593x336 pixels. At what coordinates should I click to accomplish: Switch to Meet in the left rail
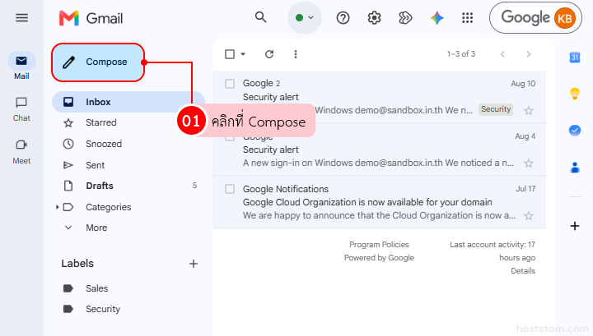(x=21, y=152)
